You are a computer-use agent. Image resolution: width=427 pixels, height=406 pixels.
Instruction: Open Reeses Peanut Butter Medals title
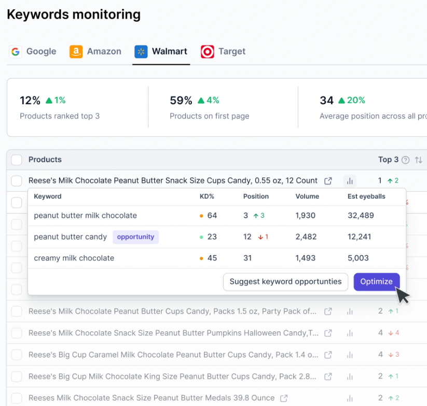point(151,398)
